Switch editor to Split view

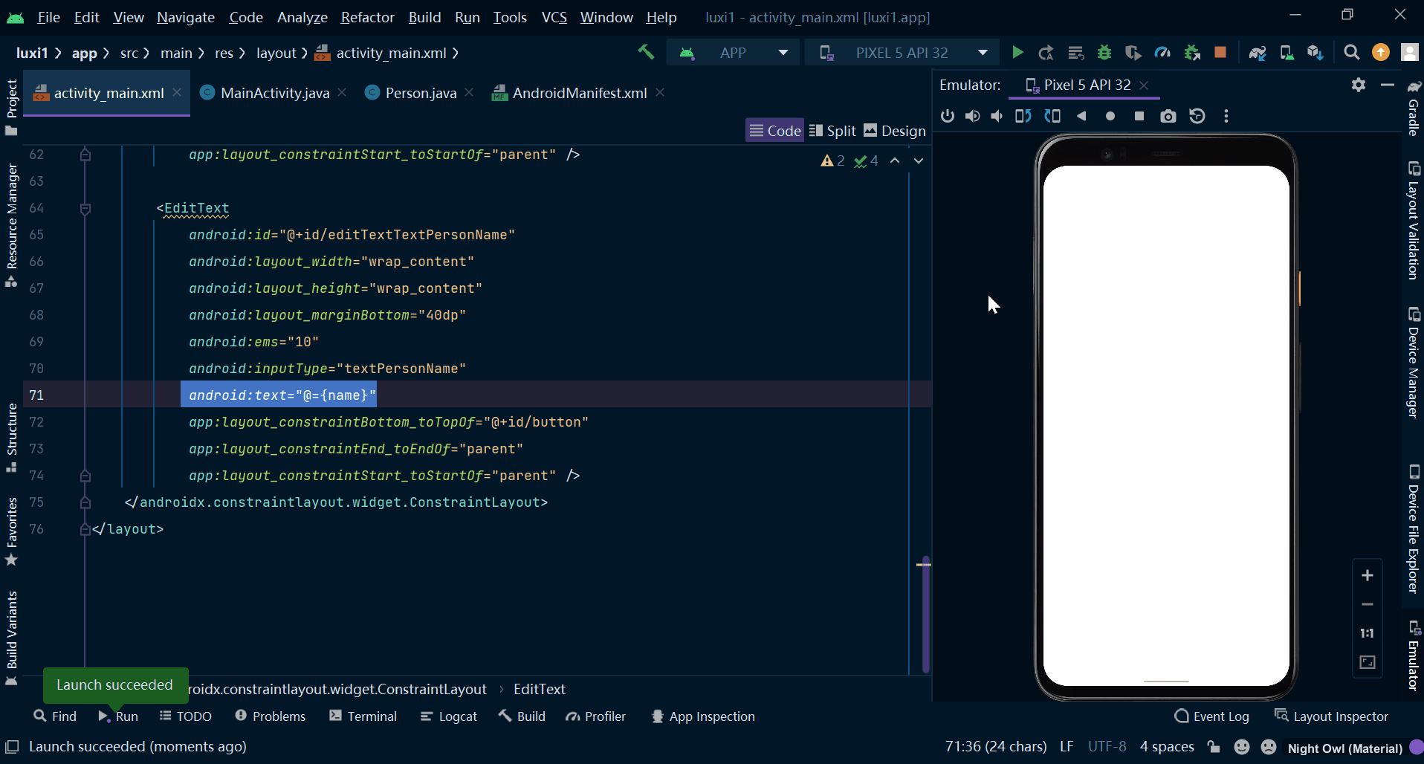coord(832,131)
